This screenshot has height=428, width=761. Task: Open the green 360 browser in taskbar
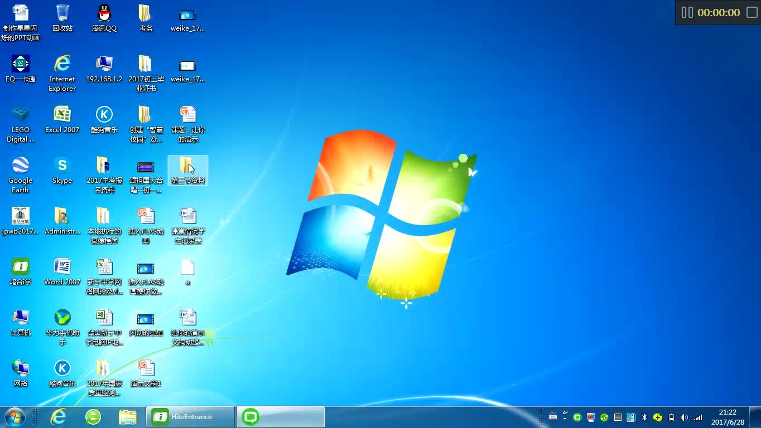[93, 417]
